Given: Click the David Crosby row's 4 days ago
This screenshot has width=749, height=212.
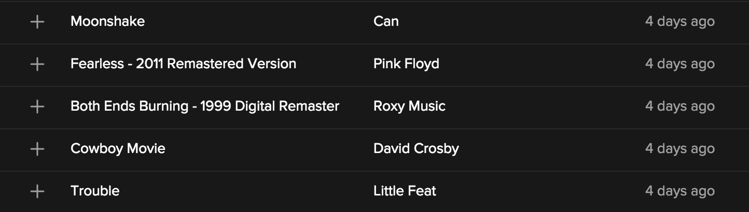Looking at the screenshot, I should point(679,149).
